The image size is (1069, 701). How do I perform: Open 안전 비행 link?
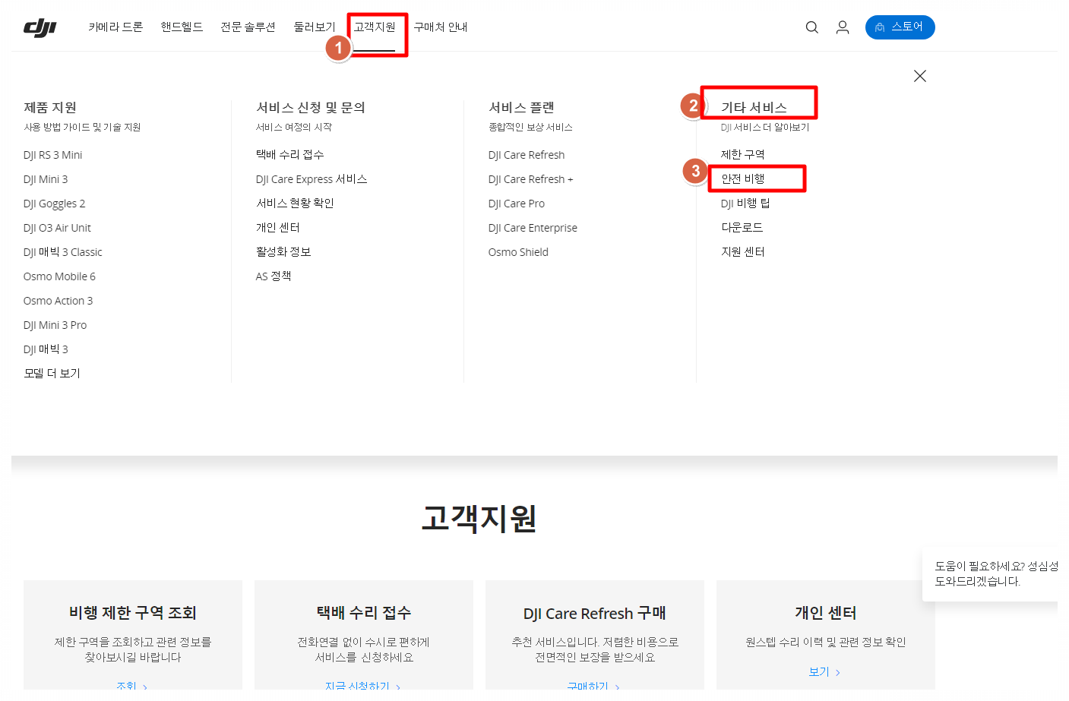(742, 179)
